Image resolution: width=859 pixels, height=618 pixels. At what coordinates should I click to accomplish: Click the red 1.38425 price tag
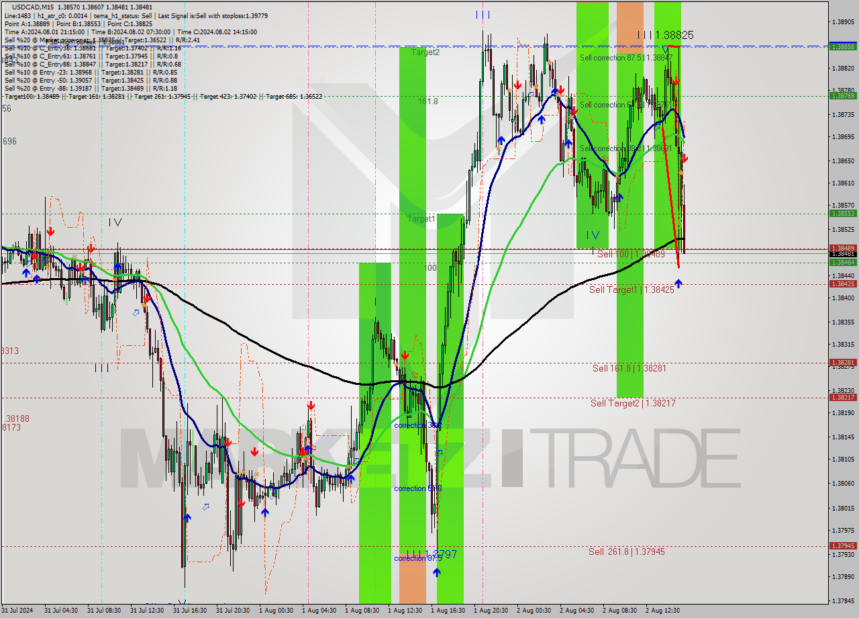point(843,284)
